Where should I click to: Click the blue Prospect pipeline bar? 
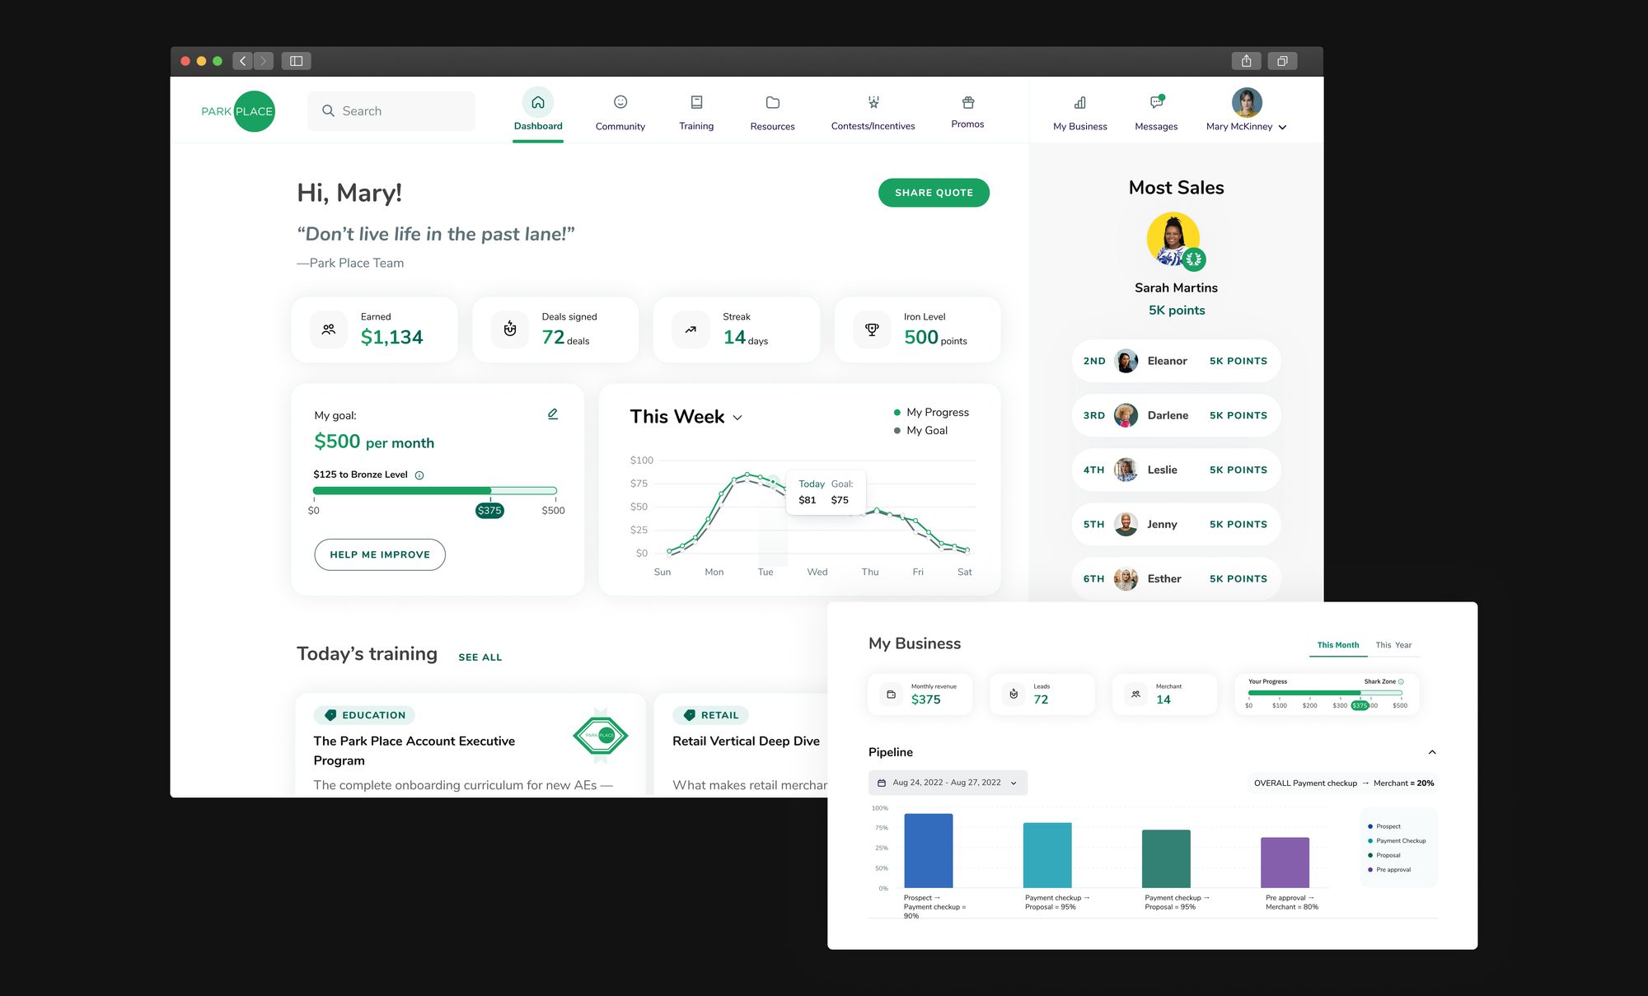pyautogui.click(x=928, y=850)
